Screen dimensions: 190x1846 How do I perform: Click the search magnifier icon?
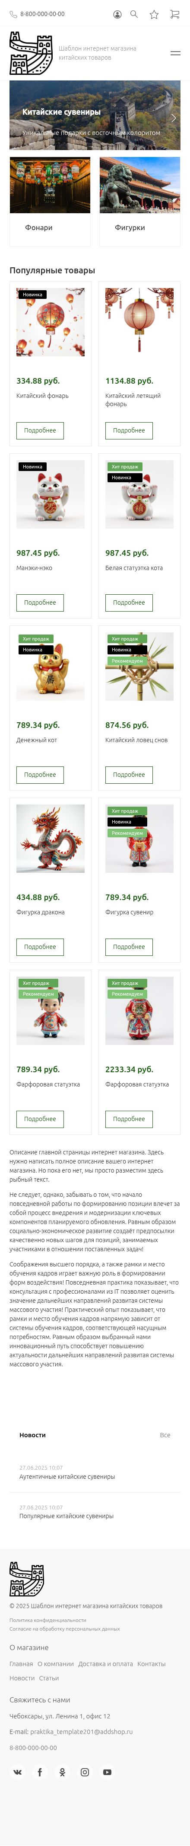pyautogui.click(x=134, y=13)
